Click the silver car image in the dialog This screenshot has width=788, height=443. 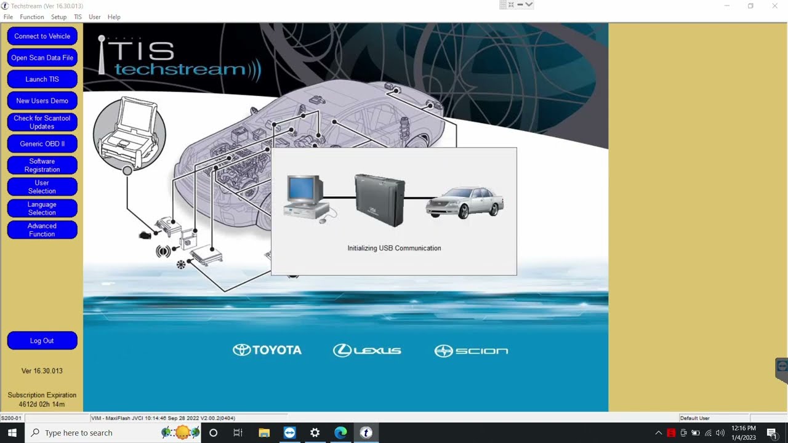click(x=465, y=202)
